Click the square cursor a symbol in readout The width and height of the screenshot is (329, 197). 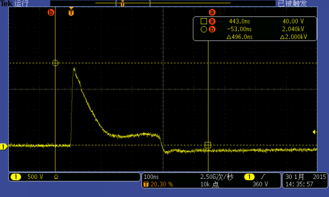[x=204, y=21]
